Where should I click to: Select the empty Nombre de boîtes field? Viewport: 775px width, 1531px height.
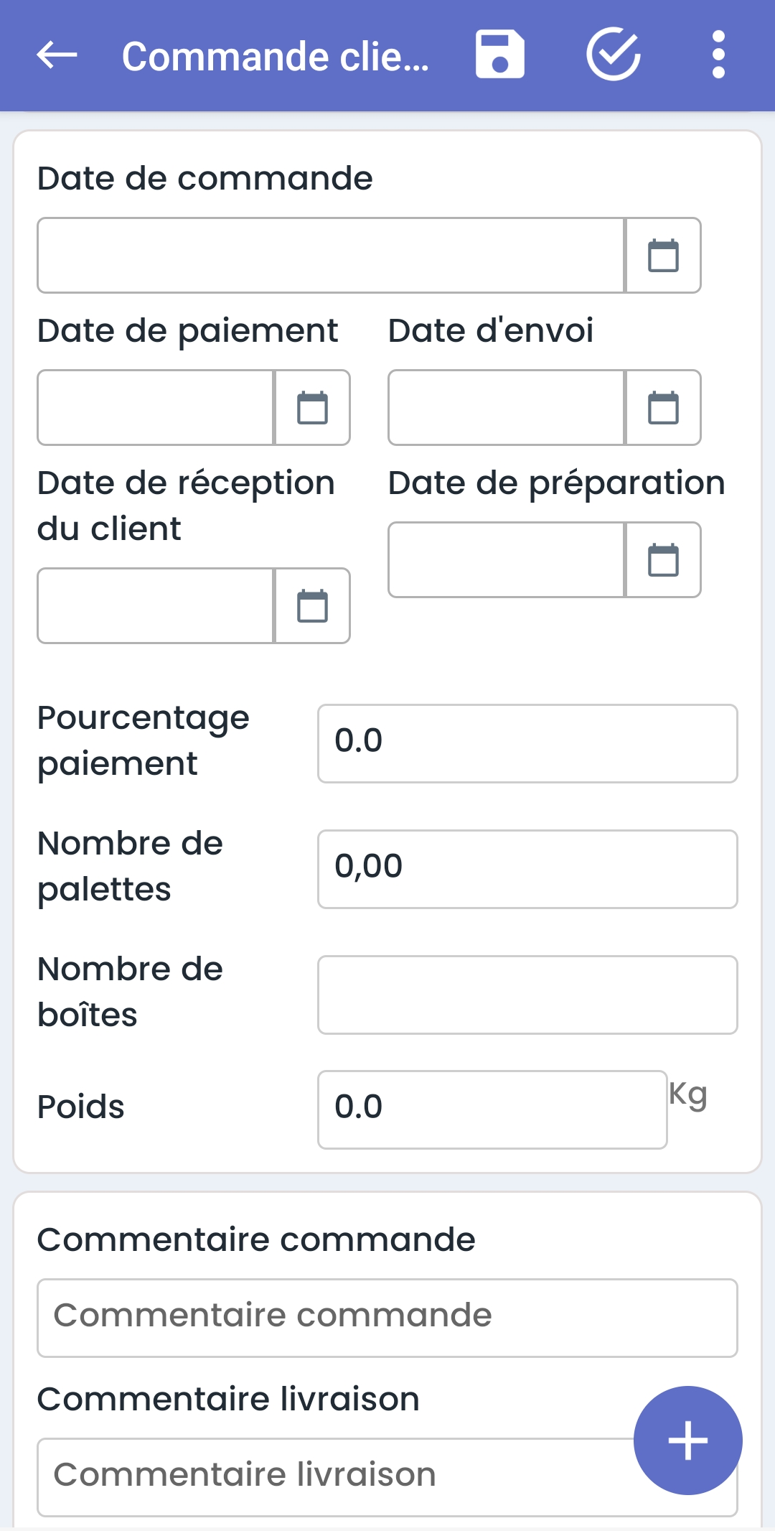527,995
